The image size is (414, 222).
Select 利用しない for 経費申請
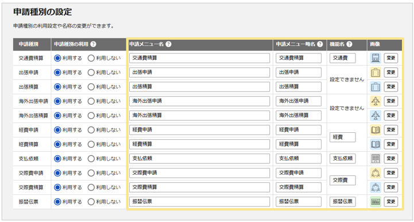91,130
